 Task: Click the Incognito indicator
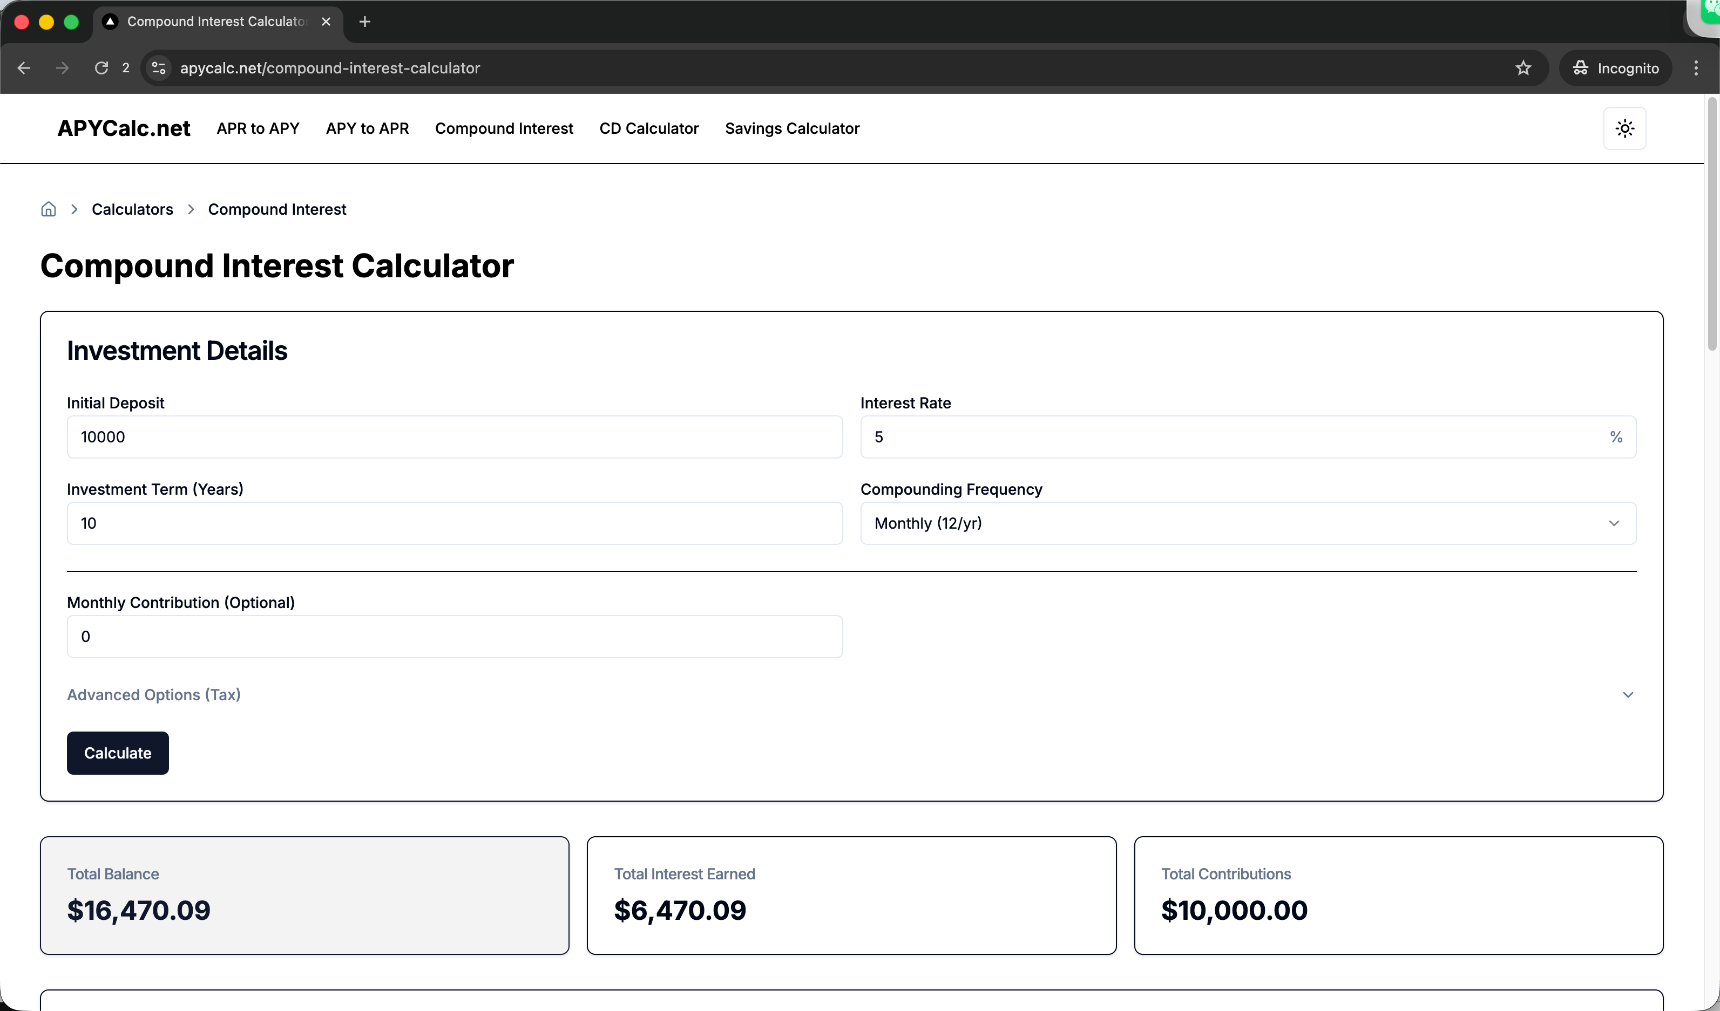pyautogui.click(x=1615, y=67)
